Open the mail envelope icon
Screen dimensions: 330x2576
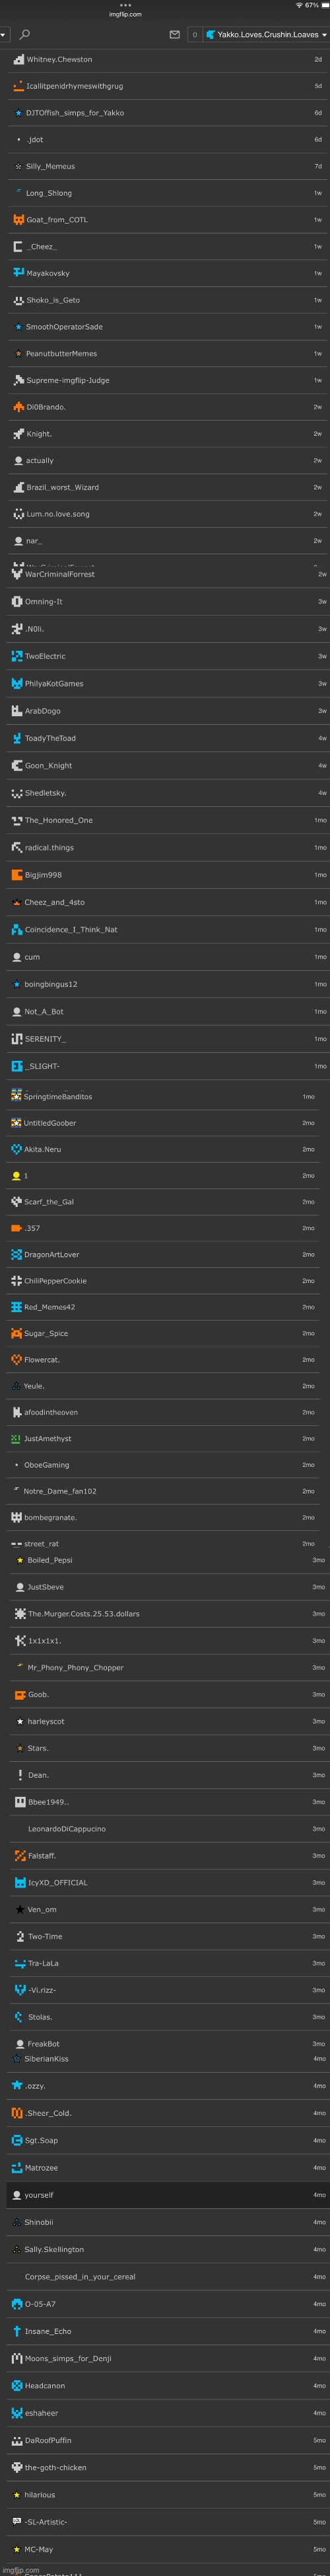[x=174, y=35]
